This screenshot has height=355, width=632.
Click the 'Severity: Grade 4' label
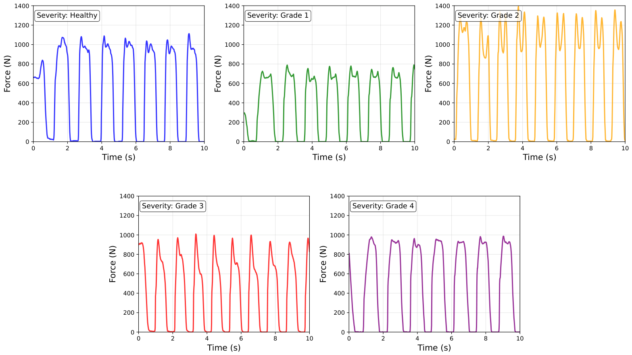click(x=383, y=206)
